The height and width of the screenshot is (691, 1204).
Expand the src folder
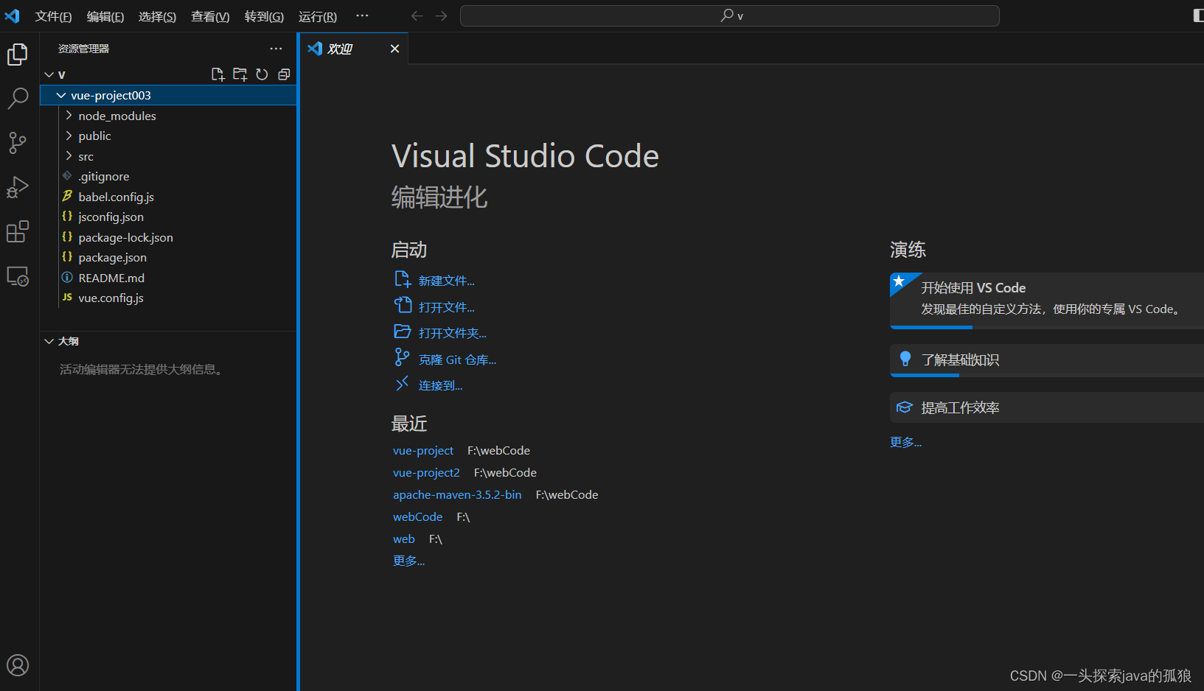[69, 156]
